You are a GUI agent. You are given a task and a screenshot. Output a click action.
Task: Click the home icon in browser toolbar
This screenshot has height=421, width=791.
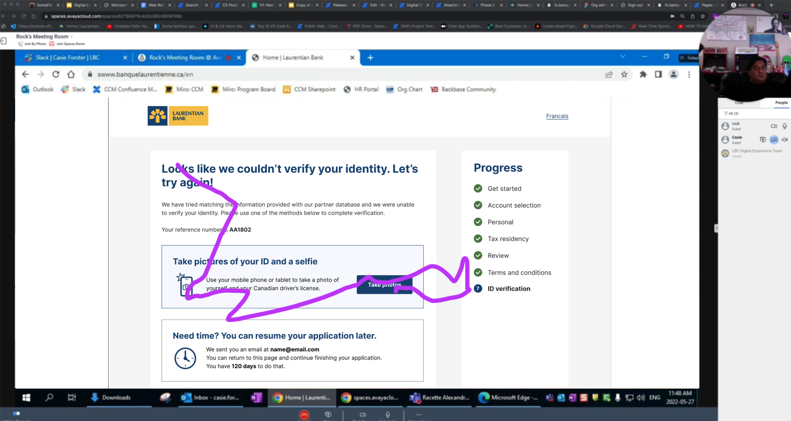tap(71, 75)
